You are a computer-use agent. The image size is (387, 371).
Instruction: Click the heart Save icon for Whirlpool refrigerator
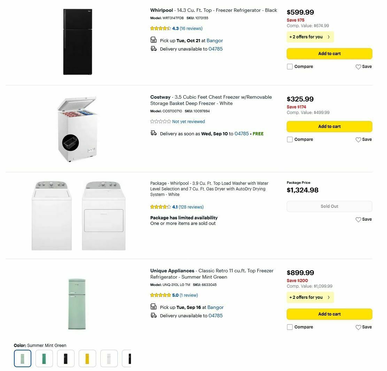(358, 67)
